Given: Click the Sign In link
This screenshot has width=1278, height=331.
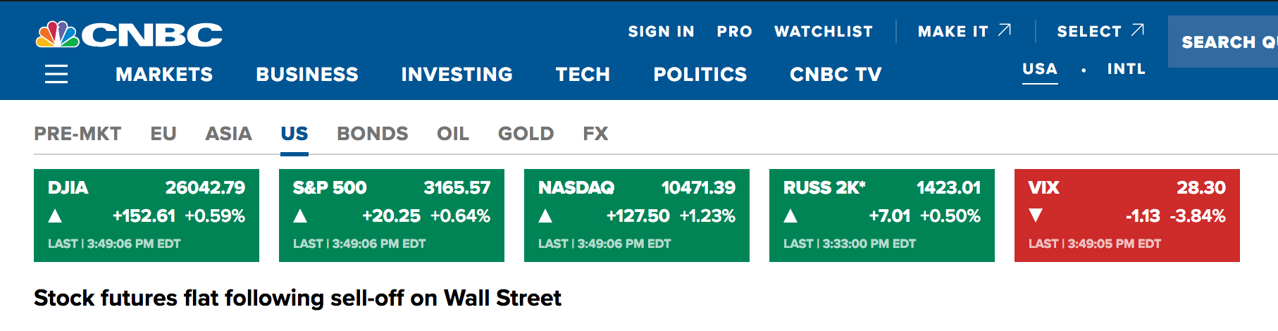Looking at the screenshot, I should pyautogui.click(x=661, y=32).
